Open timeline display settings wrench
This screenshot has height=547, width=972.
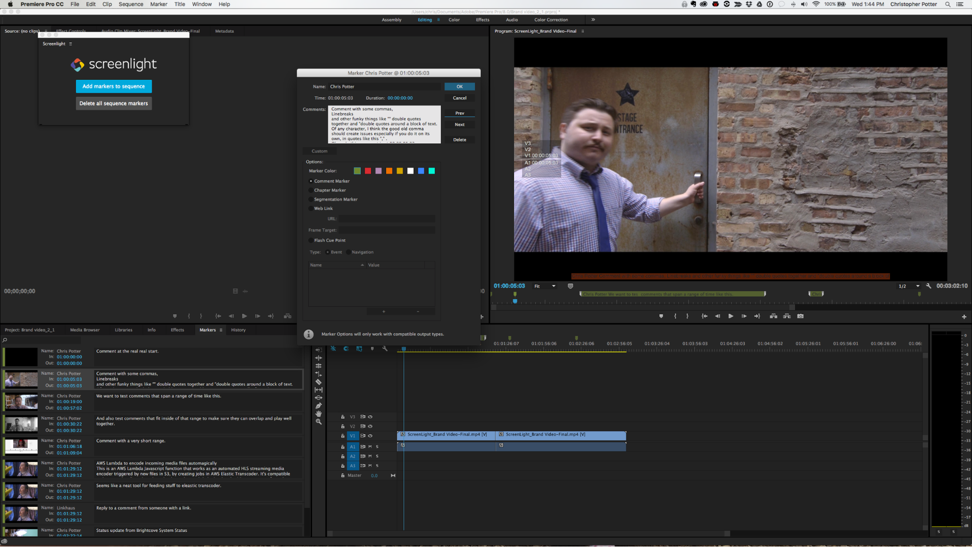pos(385,349)
